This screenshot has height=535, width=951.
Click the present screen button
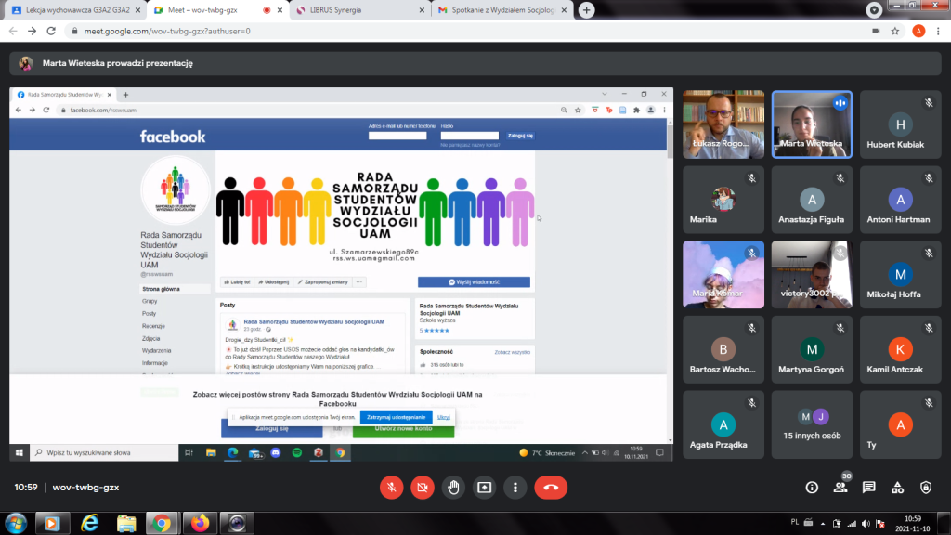pyautogui.click(x=484, y=487)
